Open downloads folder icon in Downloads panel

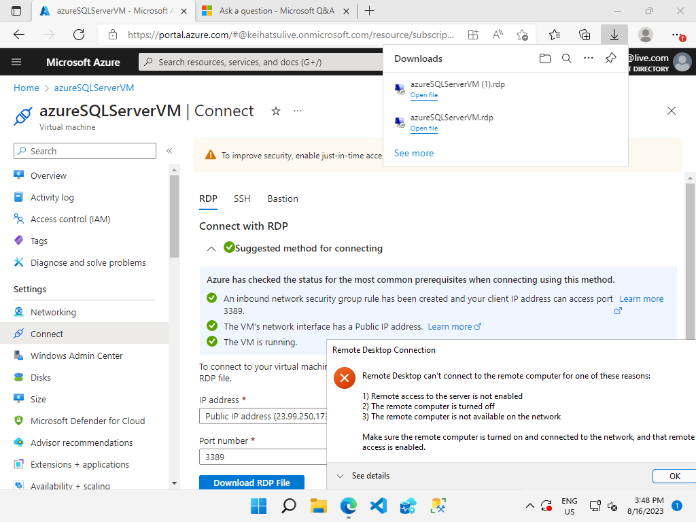coord(544,58)
